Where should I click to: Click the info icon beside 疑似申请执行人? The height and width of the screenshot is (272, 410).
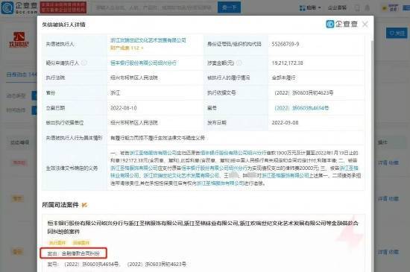84,63
